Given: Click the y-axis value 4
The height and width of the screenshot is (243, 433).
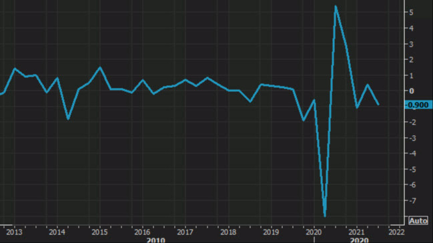Looking at the screenshot, I should [x=412, y=29].
